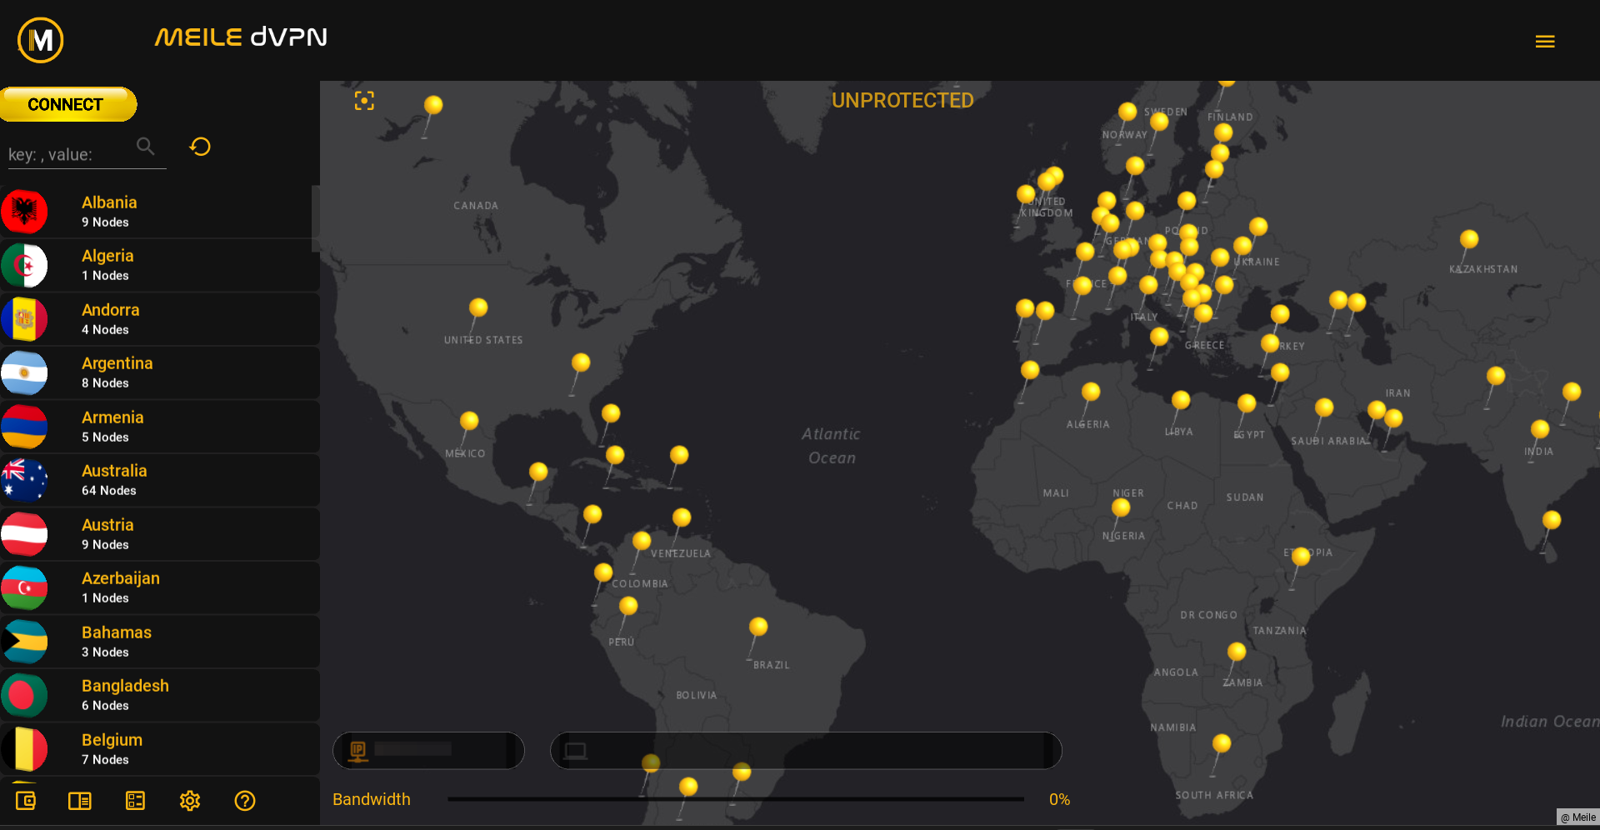
Task: Click the country list scrollbar
Action: coord(316,218)
